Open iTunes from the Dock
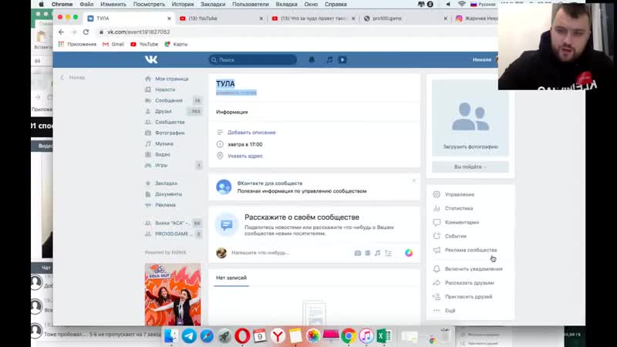The image size is (617, 347). click(366, 336)
